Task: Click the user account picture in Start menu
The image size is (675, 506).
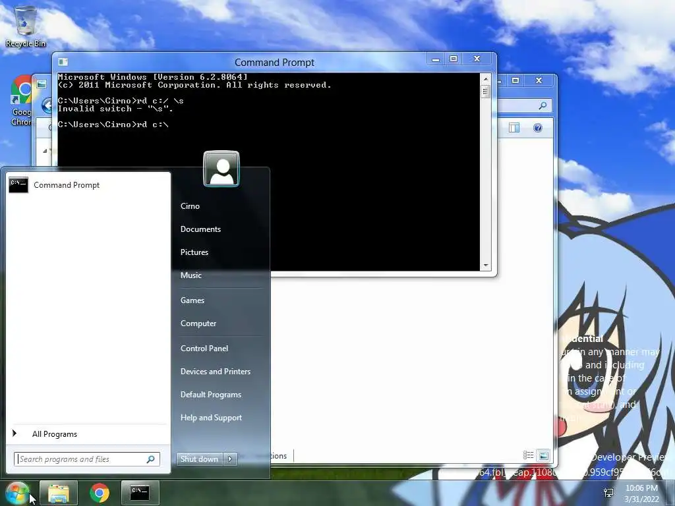Action: click(x=221, y=169)
